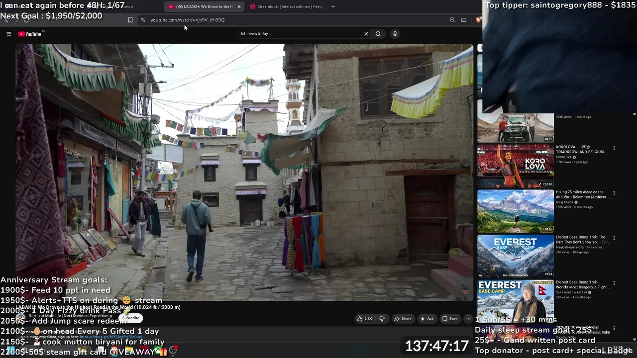Image resolution: width=637 pixels, height=358 pixels.
Task: Go to YouTube home via logo
Action: click(x=30, y=34)
